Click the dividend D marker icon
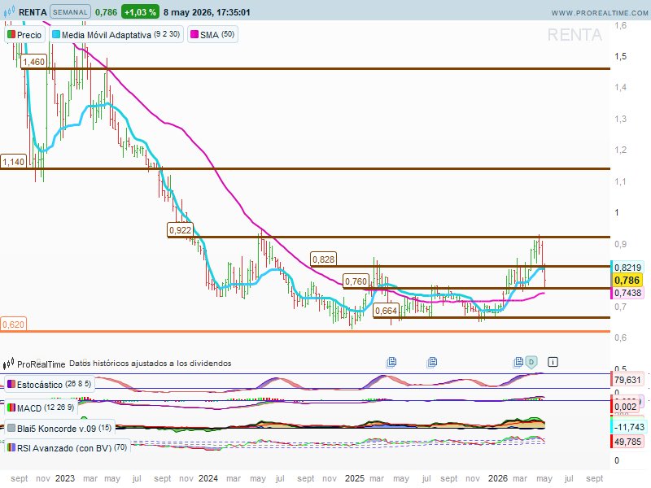Viewport: 651px width, 488px height. [x=531, y=362]
